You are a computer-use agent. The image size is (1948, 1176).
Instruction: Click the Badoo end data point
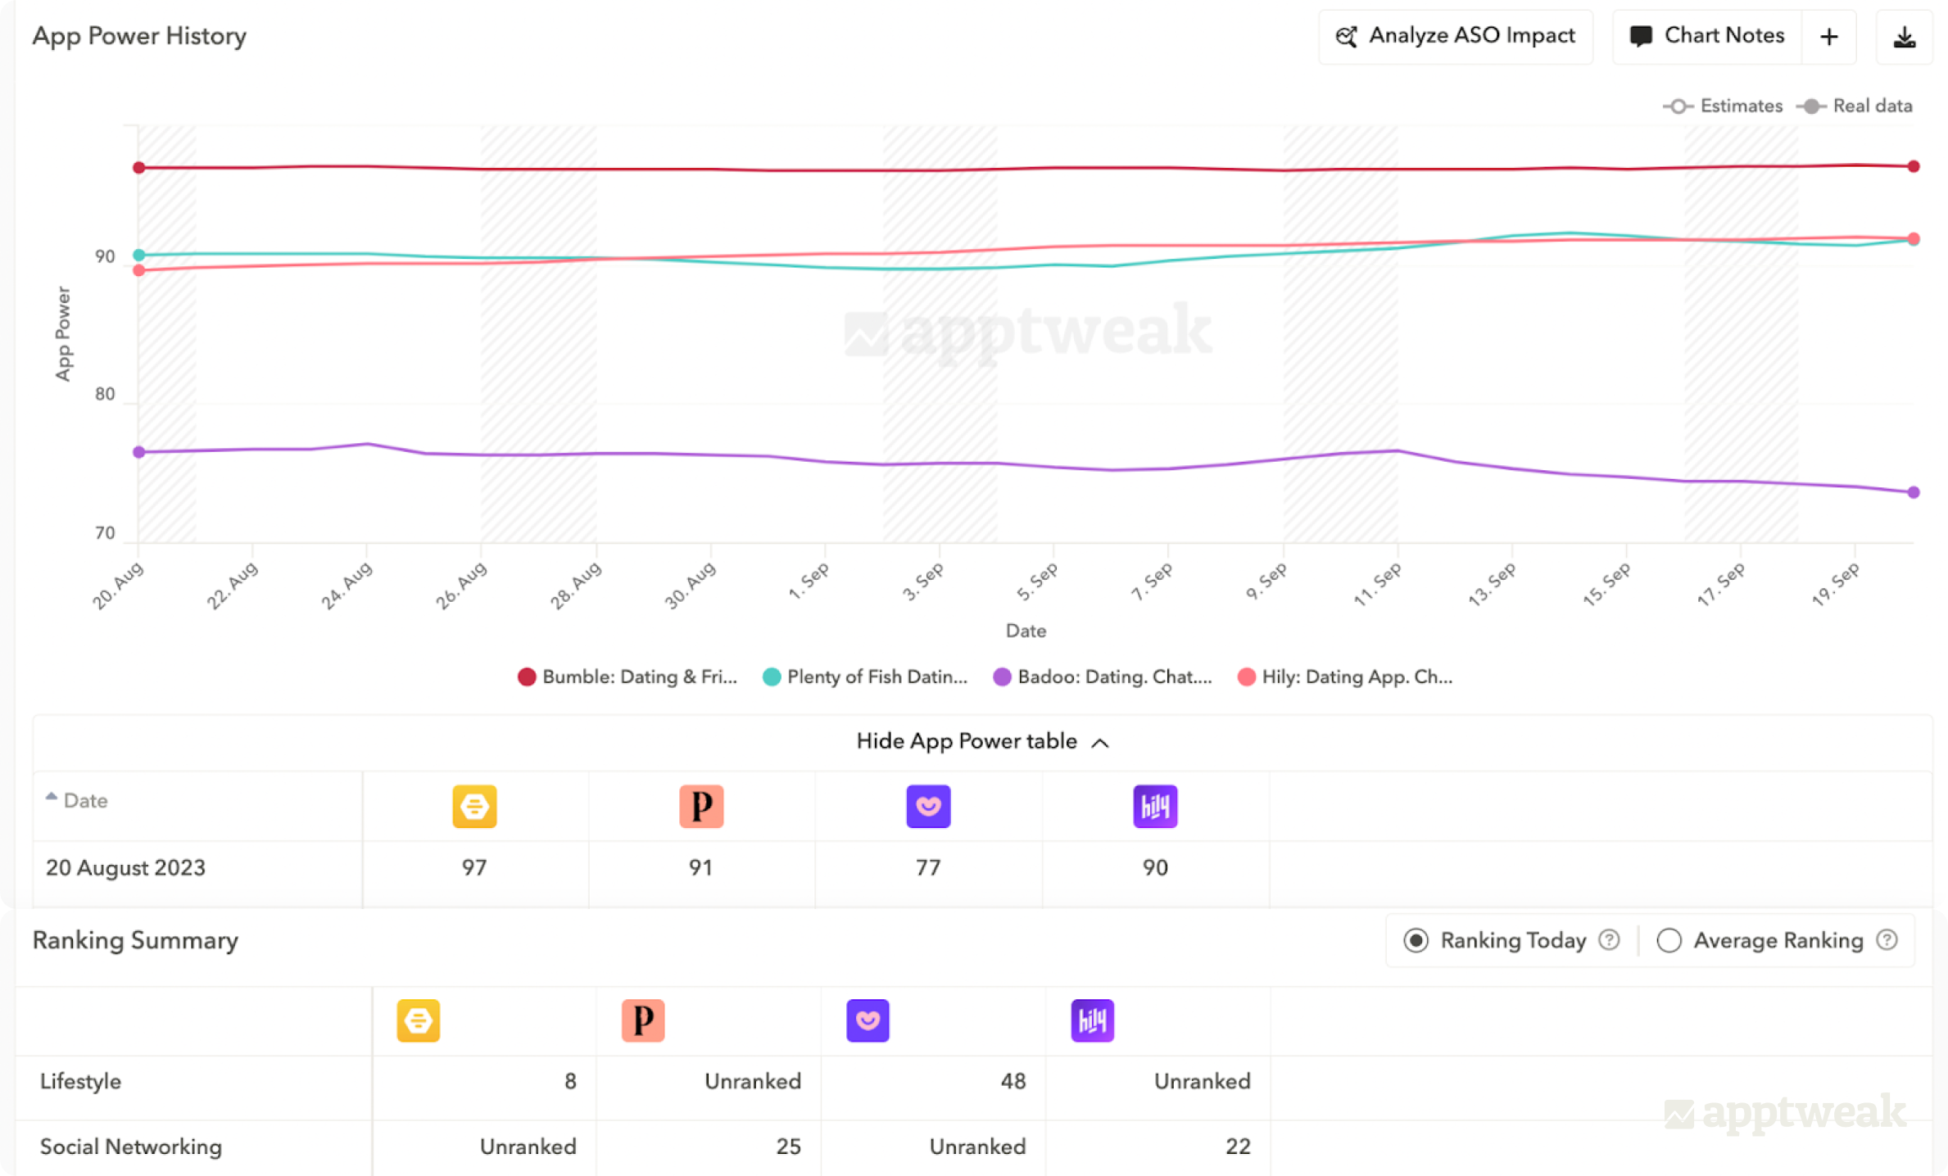[x=1914, y=492]
